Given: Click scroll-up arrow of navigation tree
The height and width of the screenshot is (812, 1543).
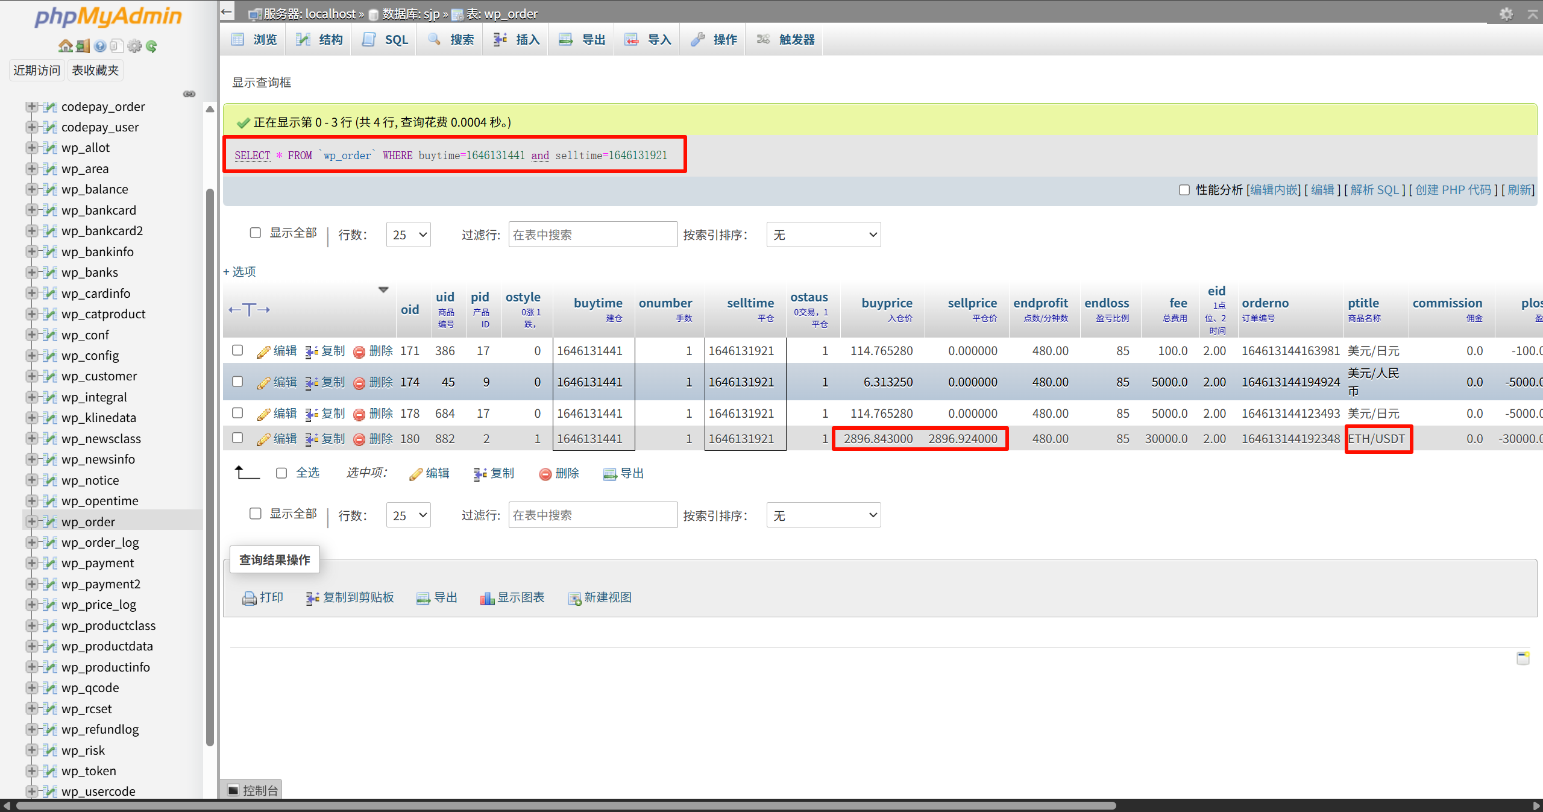Looking at the screenshot, I should click(210, 109).
